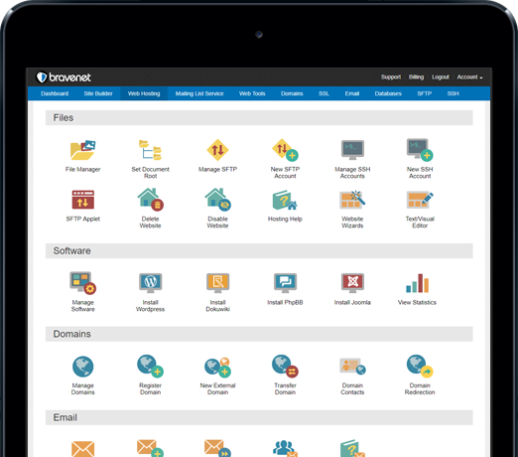Click the Software section header

tap(259, 251)
